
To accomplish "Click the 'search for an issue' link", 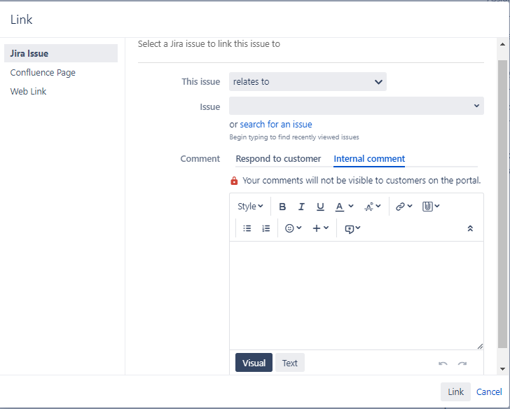I will tap(276, 124).
